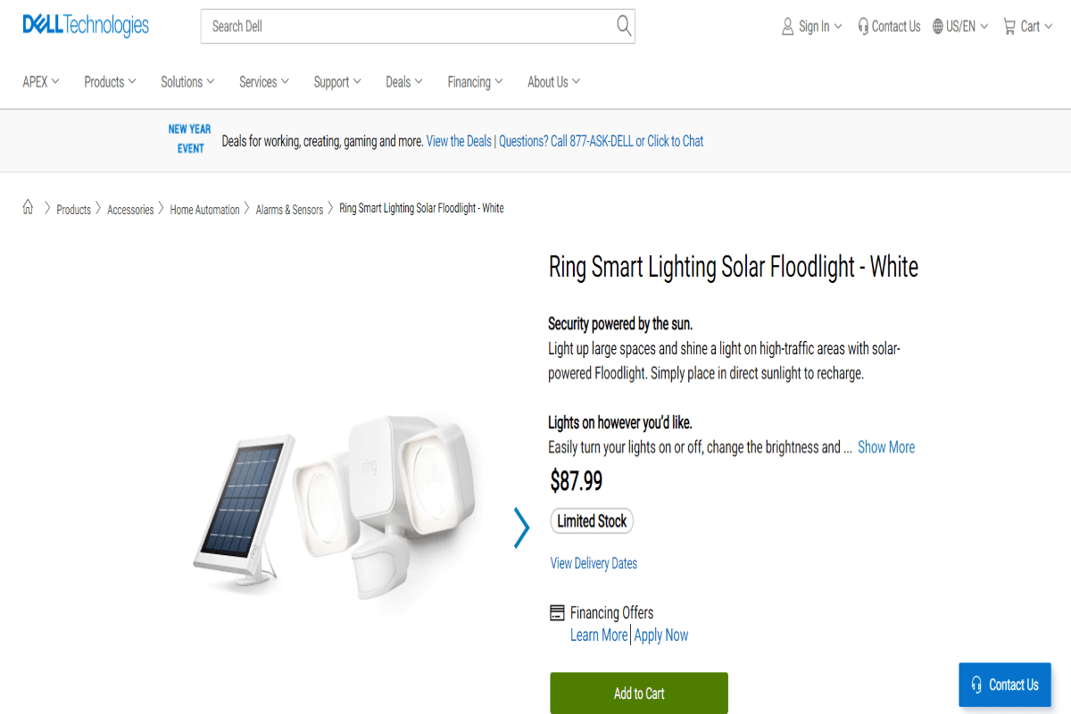Open the Alarms & Sensors breadcrumb link

coord(289,209)
